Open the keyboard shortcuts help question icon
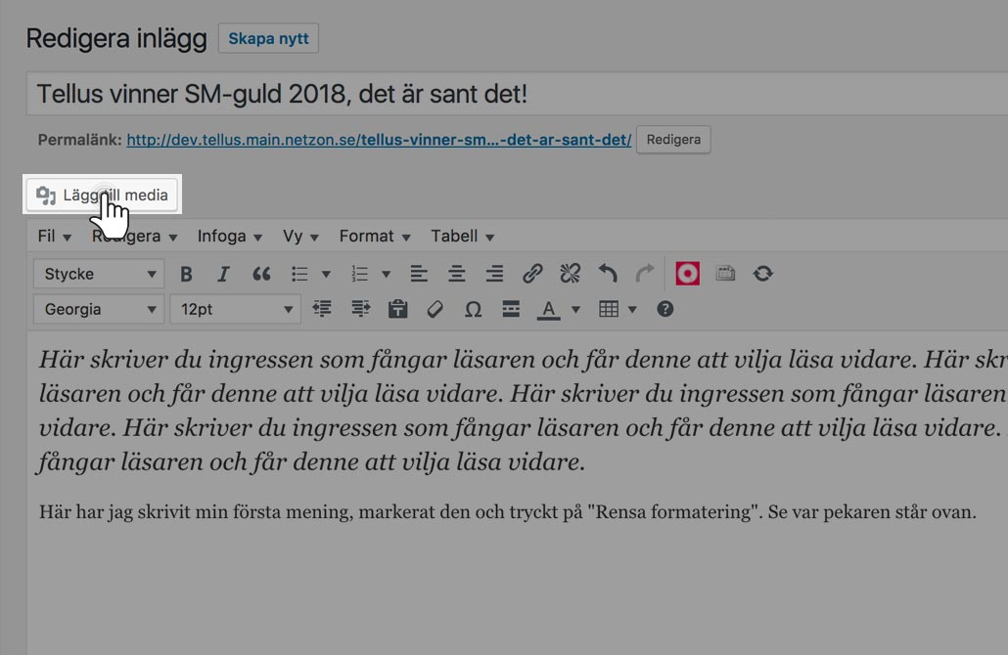This screenshot has height=655, width=1008. pos(664,310)
